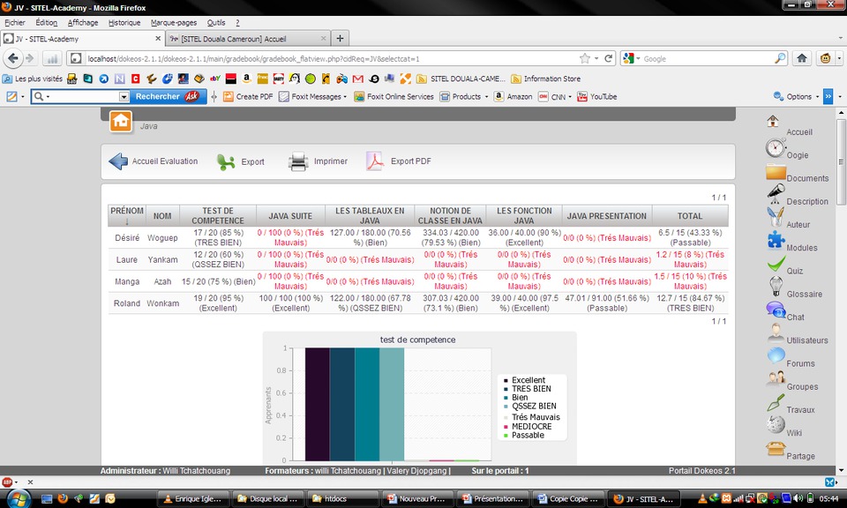Open Glossaire lightbulb icon in sidebar

point(776,286)
